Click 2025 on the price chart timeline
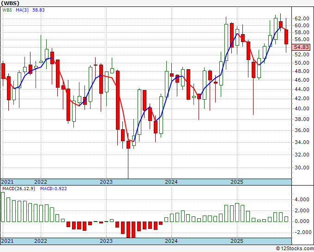Screen dimensions: 314x252 (x=237, y=182)
